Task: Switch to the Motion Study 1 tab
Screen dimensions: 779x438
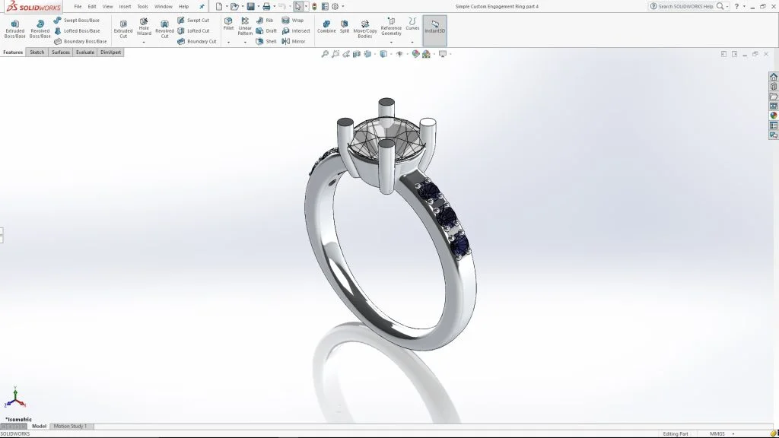Action: (x=70, y=427)
